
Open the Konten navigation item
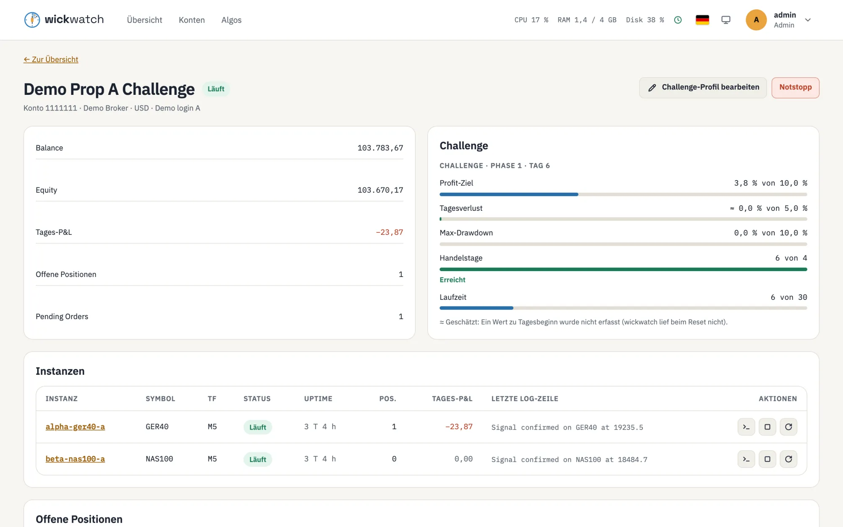192,20
